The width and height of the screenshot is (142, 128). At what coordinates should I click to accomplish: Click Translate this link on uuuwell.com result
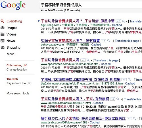point(133,99)
